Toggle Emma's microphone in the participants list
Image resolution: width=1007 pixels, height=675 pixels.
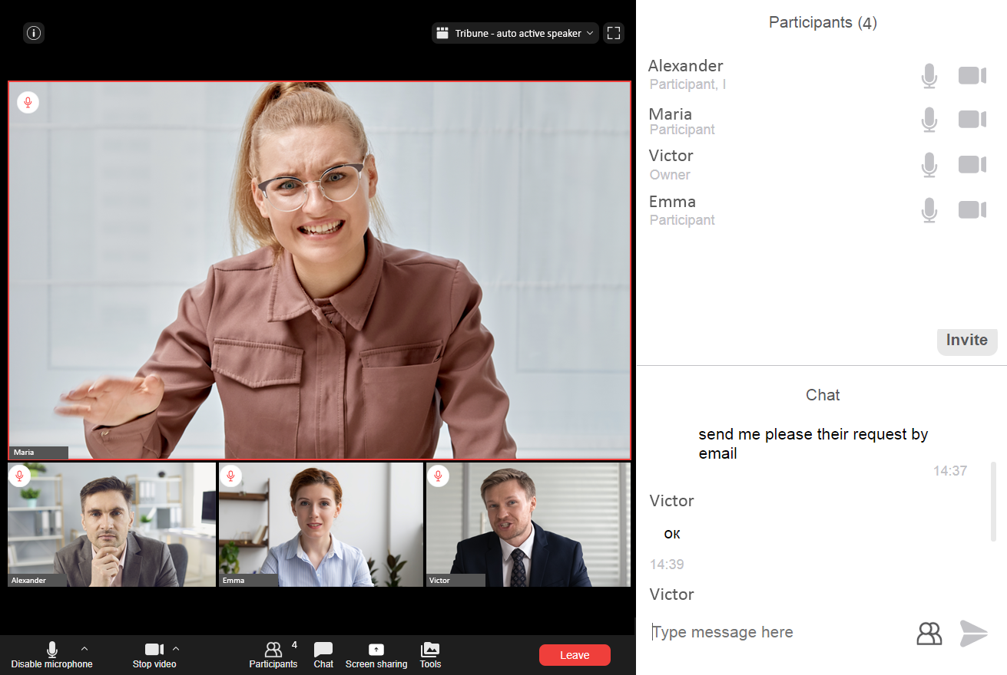(x=929, y=210)
